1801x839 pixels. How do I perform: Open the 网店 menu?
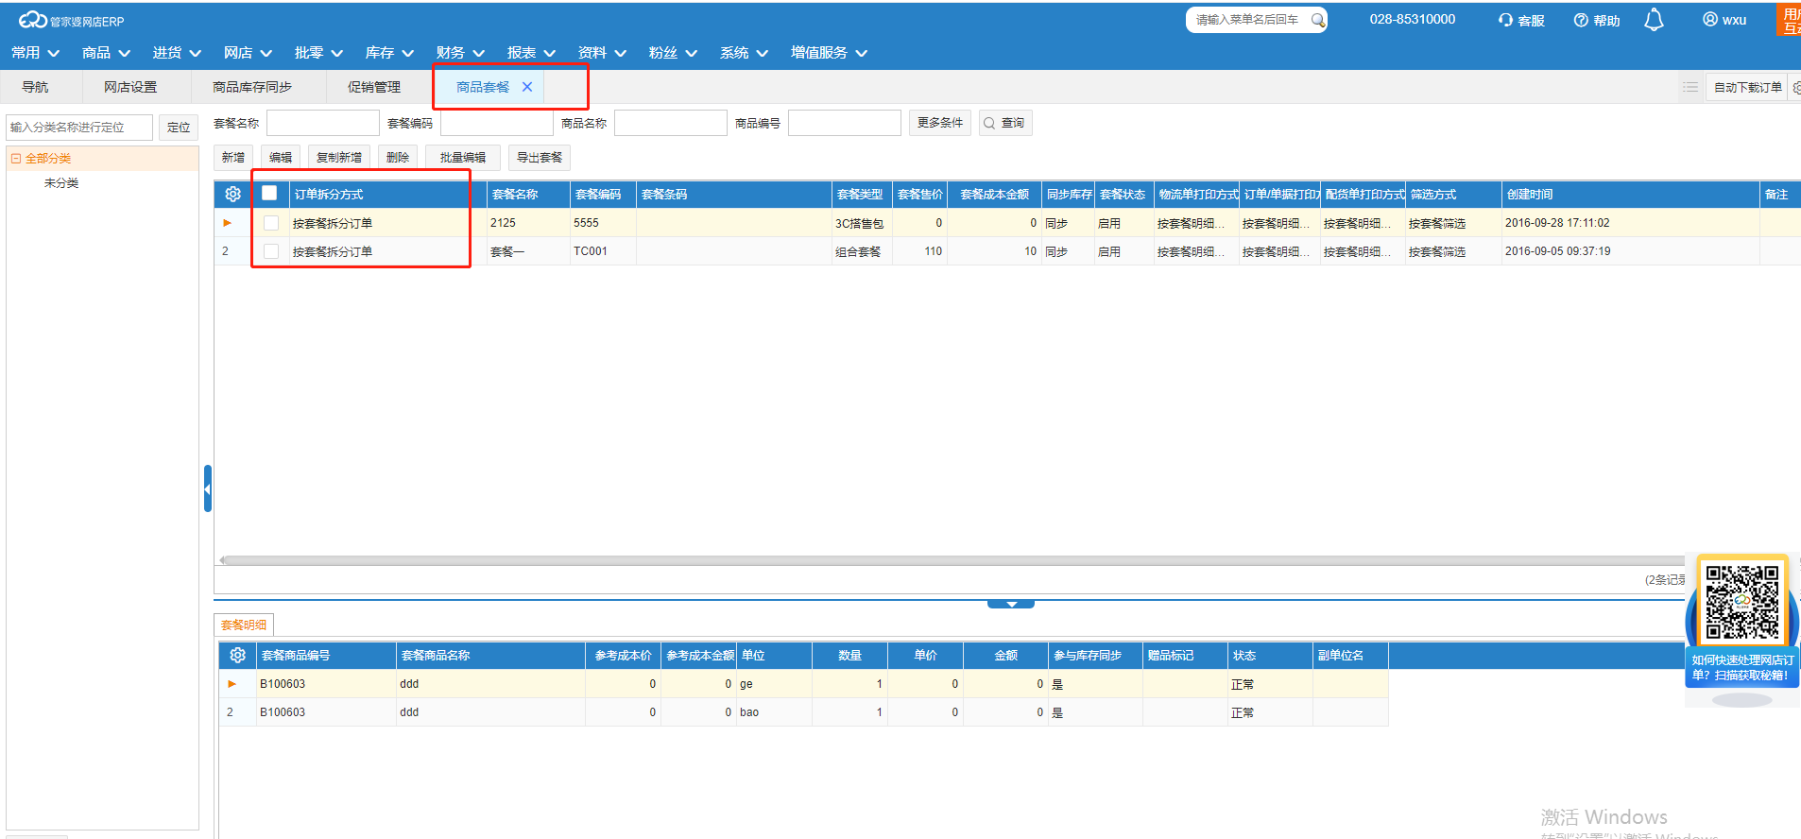click(248, 53)
